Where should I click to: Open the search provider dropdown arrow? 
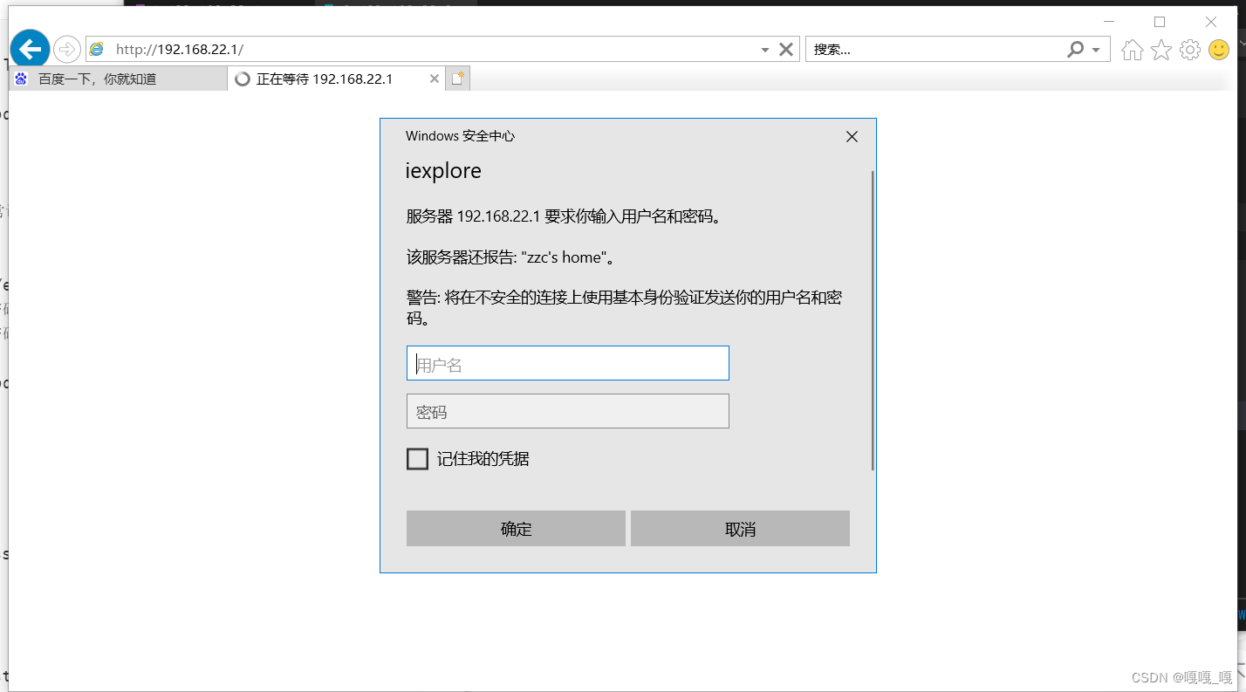[x=1096, y=50]
